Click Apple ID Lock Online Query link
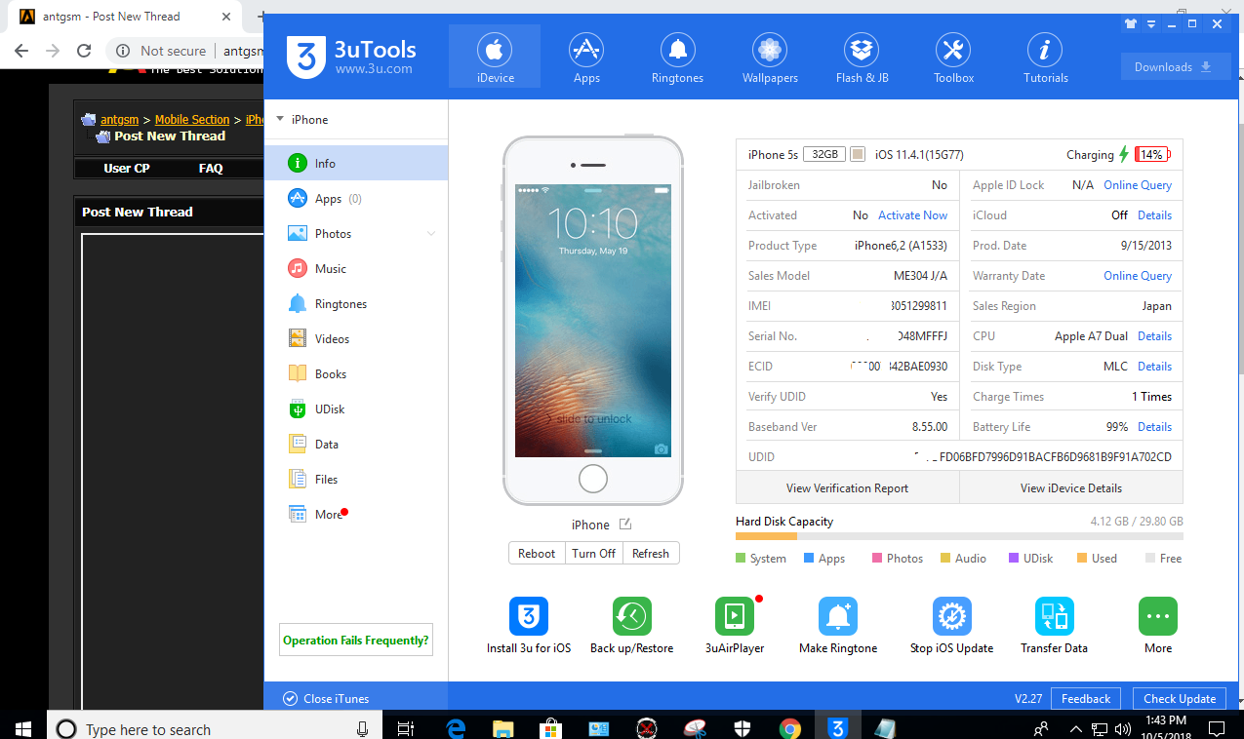This screenshot has height=739, width=1244. pyautogui.click(x=1138, y=185)
